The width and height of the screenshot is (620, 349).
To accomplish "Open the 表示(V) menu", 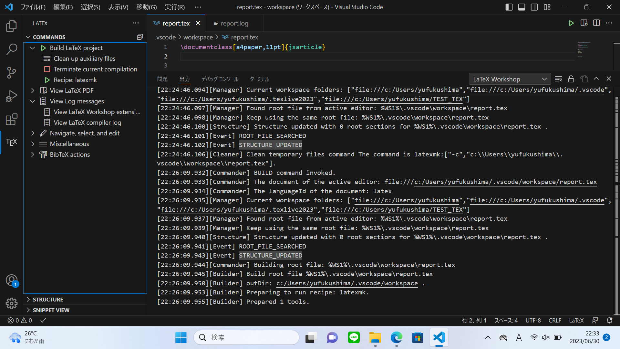I will 118,7.
